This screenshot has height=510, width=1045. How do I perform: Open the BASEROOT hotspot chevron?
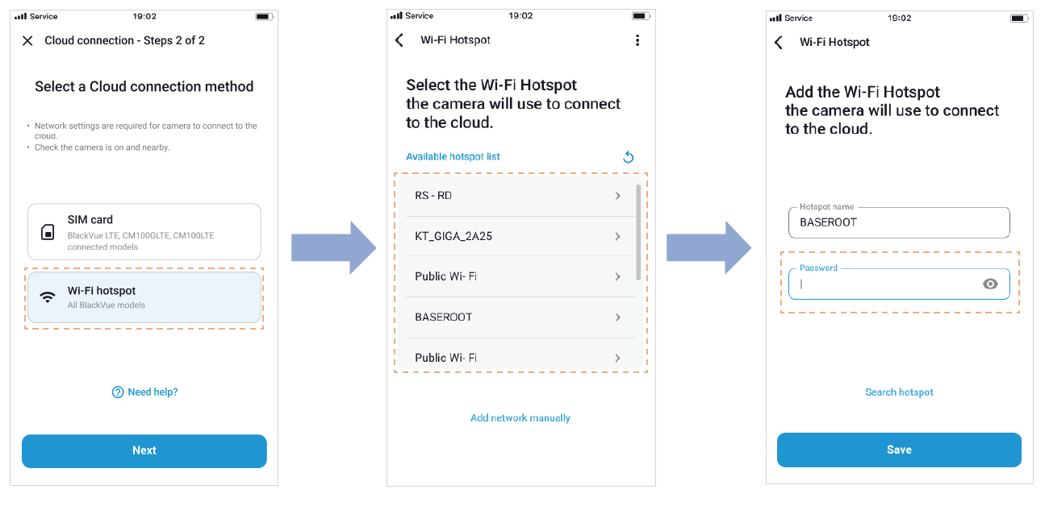[x=617, y=317]
